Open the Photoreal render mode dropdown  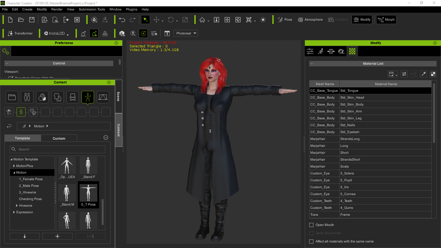point(185,33)
